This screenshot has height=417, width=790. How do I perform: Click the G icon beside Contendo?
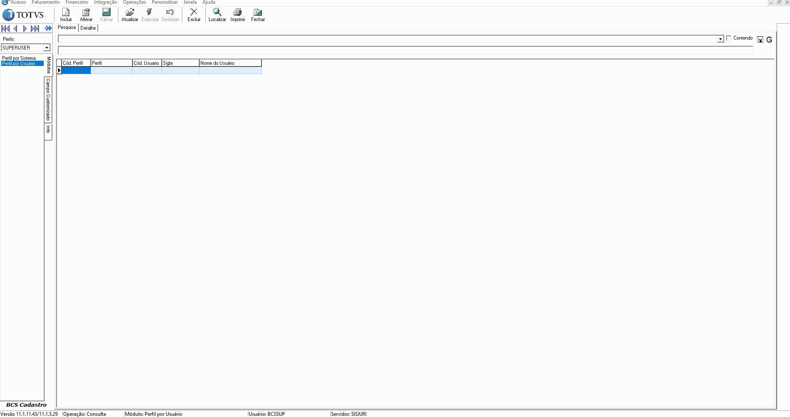tap(769, 40)
